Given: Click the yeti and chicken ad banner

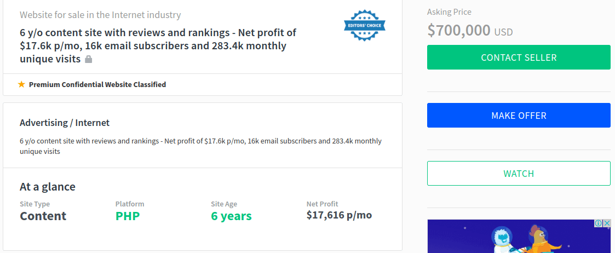Looking at the screenshot, I should 519,236.
